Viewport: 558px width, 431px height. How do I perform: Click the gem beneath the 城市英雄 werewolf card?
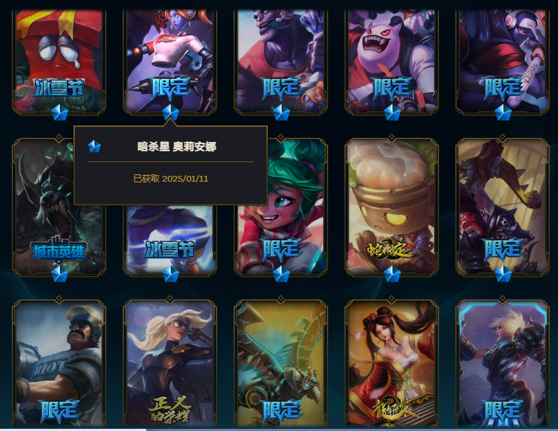pyautogui.click(x=60, y=274)
